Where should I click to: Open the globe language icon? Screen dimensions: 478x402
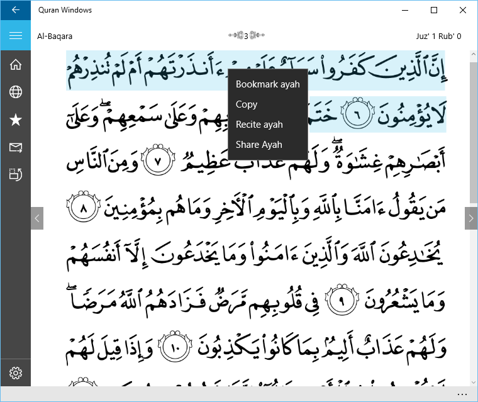[x=16, y=92]
